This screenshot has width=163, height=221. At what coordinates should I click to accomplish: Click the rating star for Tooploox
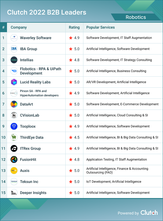pyautogui.click(x=71, y=126)
